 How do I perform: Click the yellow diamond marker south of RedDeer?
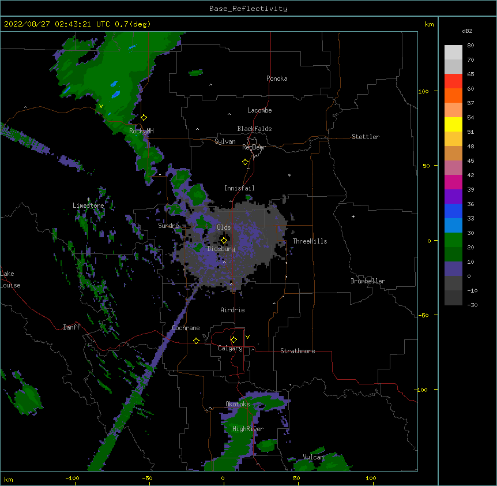[246, 162]
